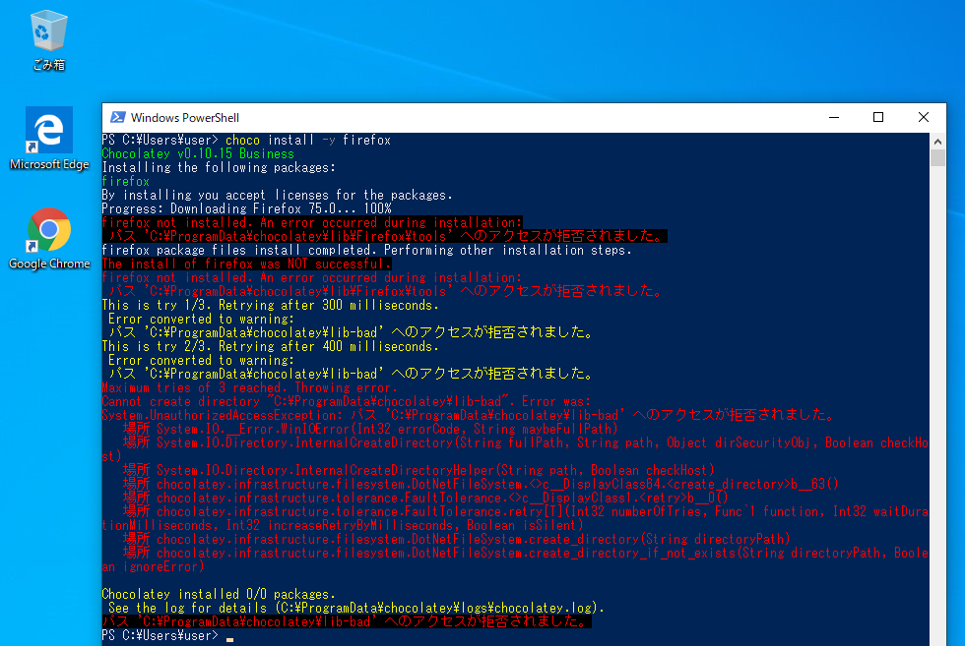The image size is (965, 646).
Task: Click the 'System.UnauthorizedAccessException' line
Action: click(468, 415)
